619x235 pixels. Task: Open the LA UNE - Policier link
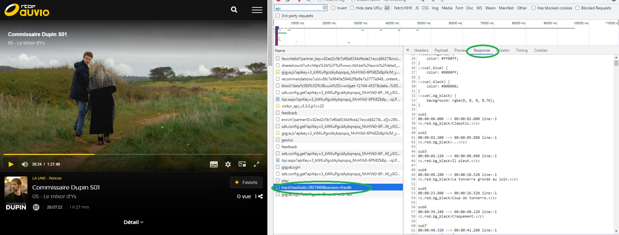pyautogui.click(x=47, y=178)
